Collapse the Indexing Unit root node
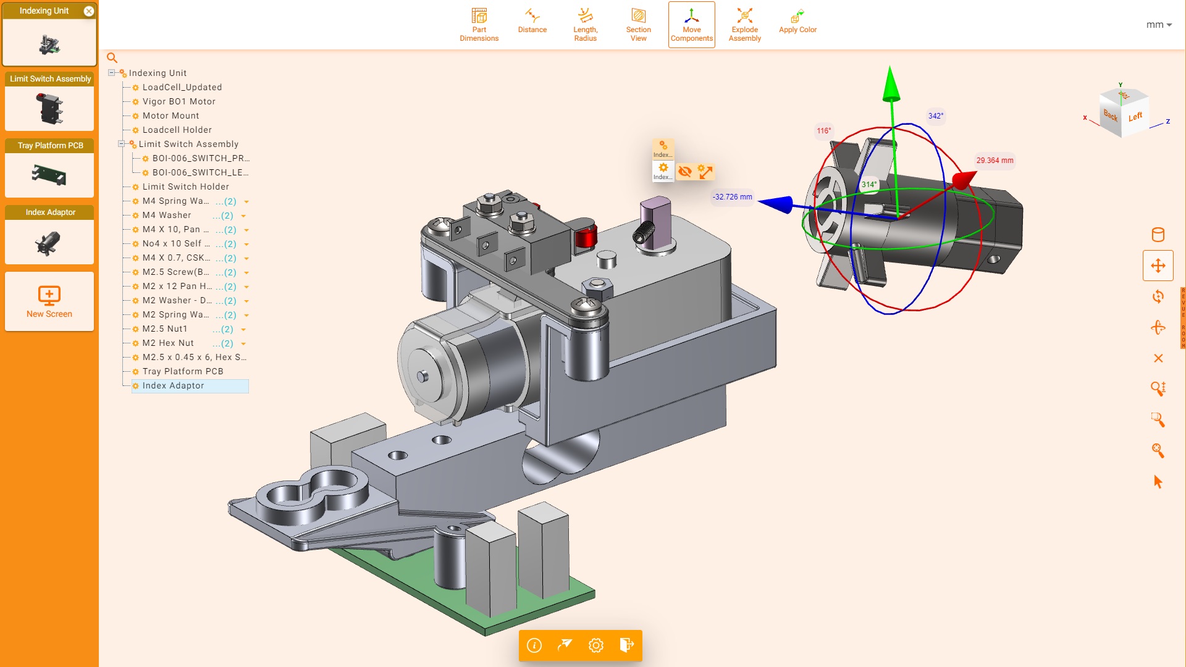 (x=112, y=73)
